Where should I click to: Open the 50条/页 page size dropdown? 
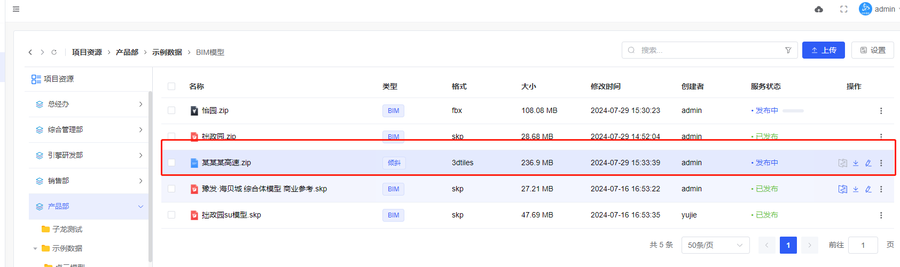coord(715,245)
